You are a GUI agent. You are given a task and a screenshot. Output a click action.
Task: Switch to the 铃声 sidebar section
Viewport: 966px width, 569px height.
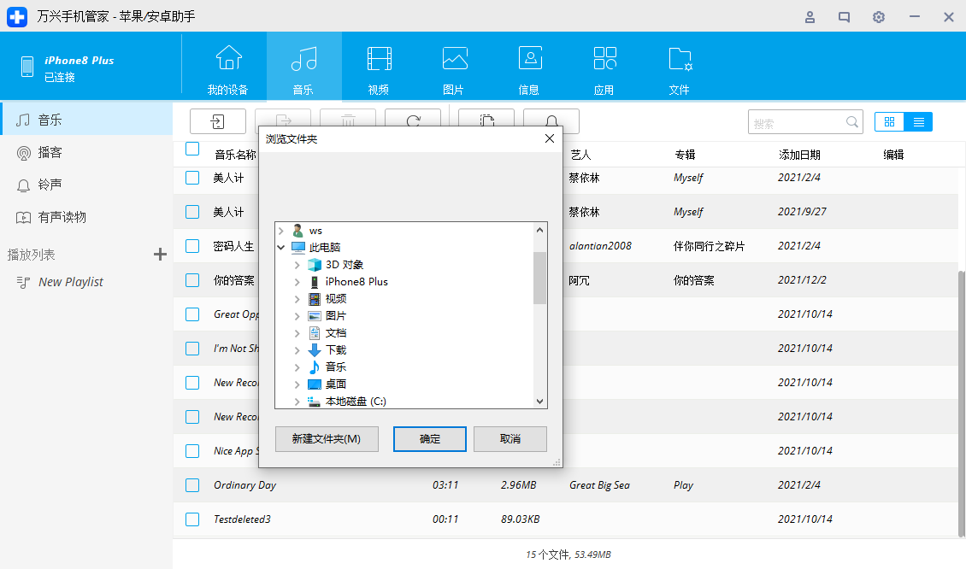click(x=51, y=185)
